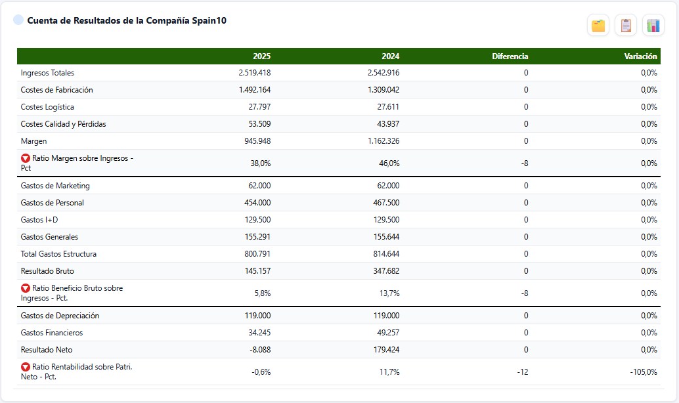
Task: Click the 2024 Ingresos Totales value 2.542.916
Action: [x=383, y=73]
